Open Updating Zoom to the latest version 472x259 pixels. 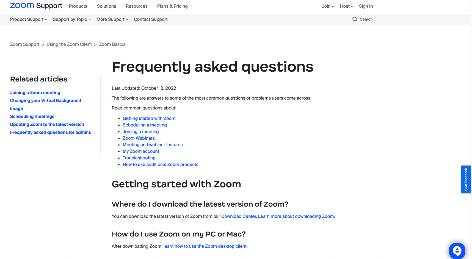click(47, 124)
